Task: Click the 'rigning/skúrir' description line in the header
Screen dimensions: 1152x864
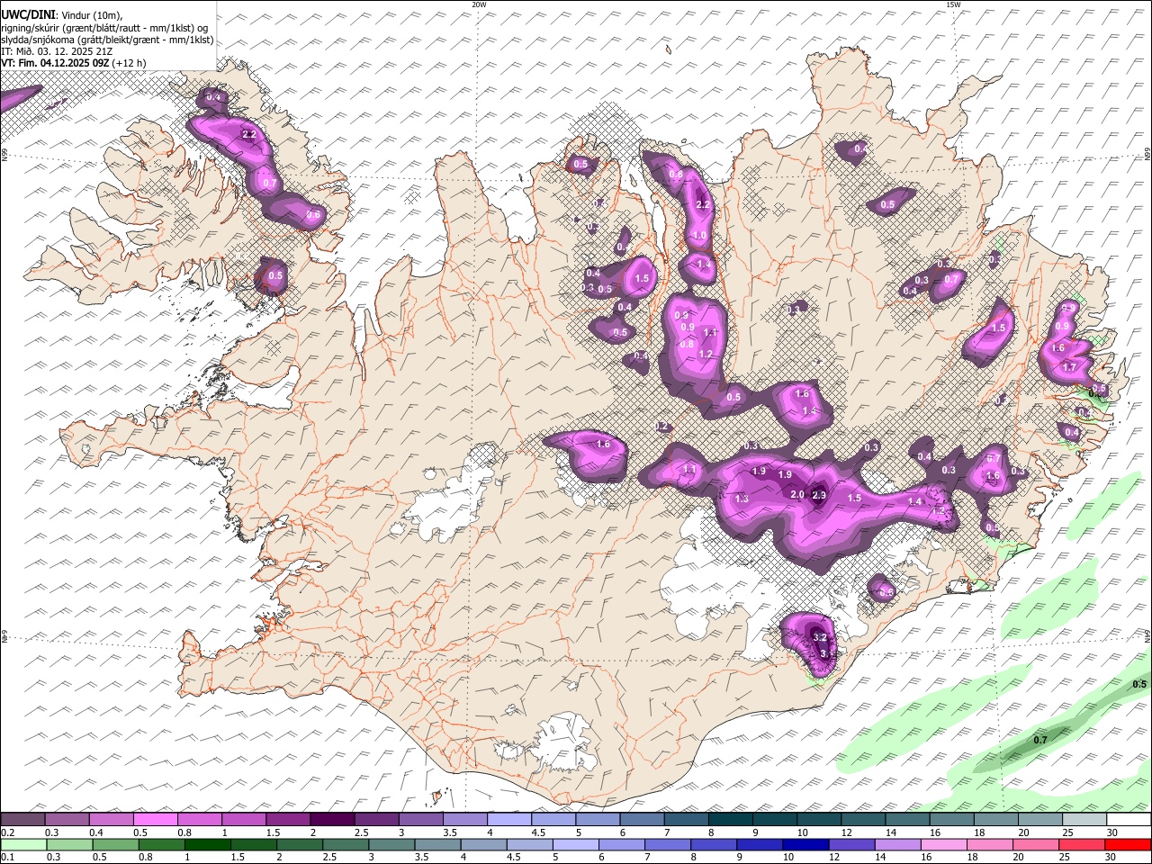Action: 104,27
